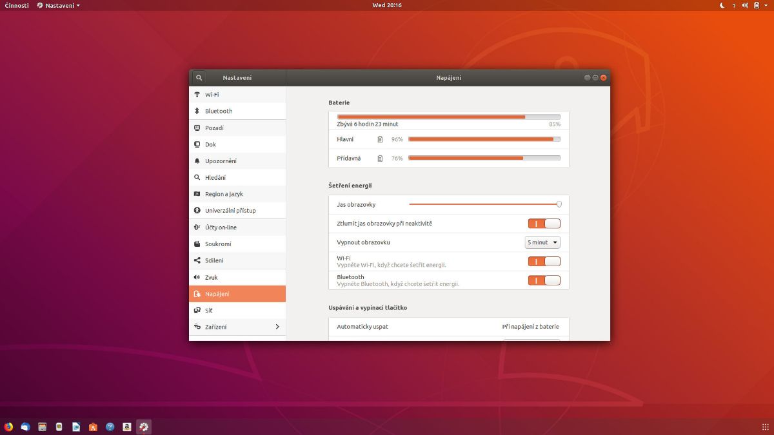The width and height of the screenshot is (774, 435).
Task: Launch Thunderbird mail from the dock
Action: 25,427
